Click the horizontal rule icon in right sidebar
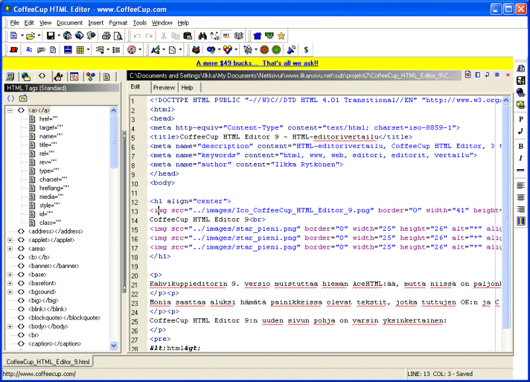 521,170
